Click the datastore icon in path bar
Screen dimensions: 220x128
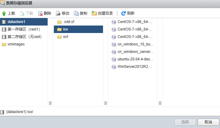(x=2, y=112)
